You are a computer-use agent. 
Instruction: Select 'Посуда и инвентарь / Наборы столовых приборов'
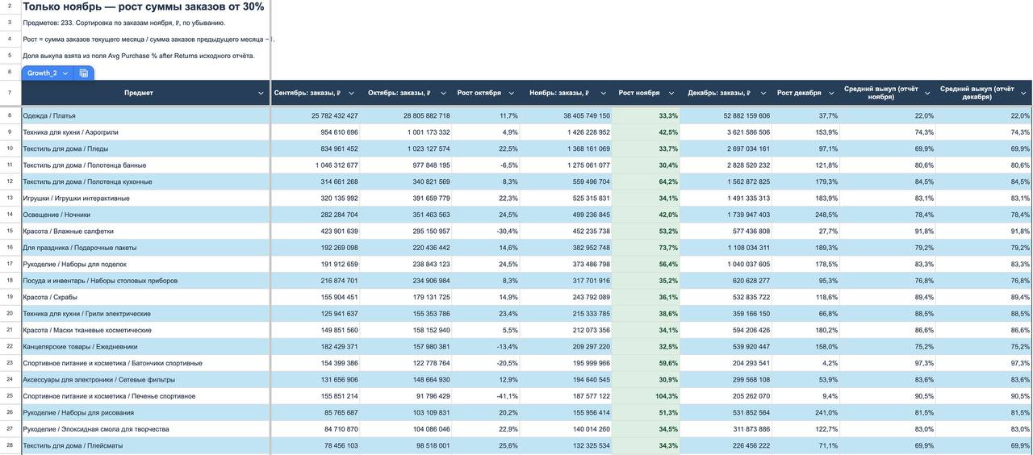click(145, 281)
